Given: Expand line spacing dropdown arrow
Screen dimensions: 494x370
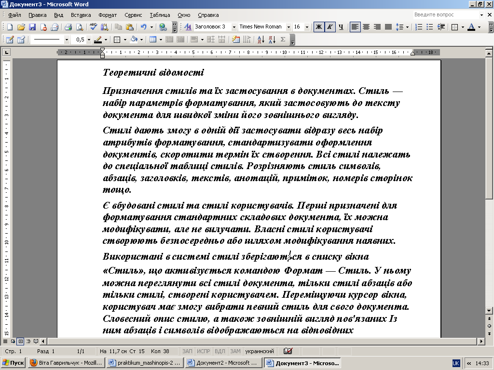Looking at the screenshot, I should [x=407, y=27].
